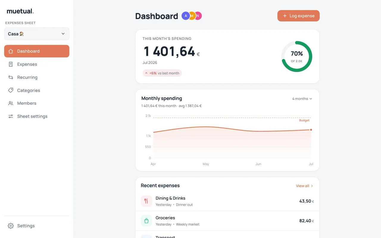Click the Dining & Drinks fork-knife icon

click(146, 201)
